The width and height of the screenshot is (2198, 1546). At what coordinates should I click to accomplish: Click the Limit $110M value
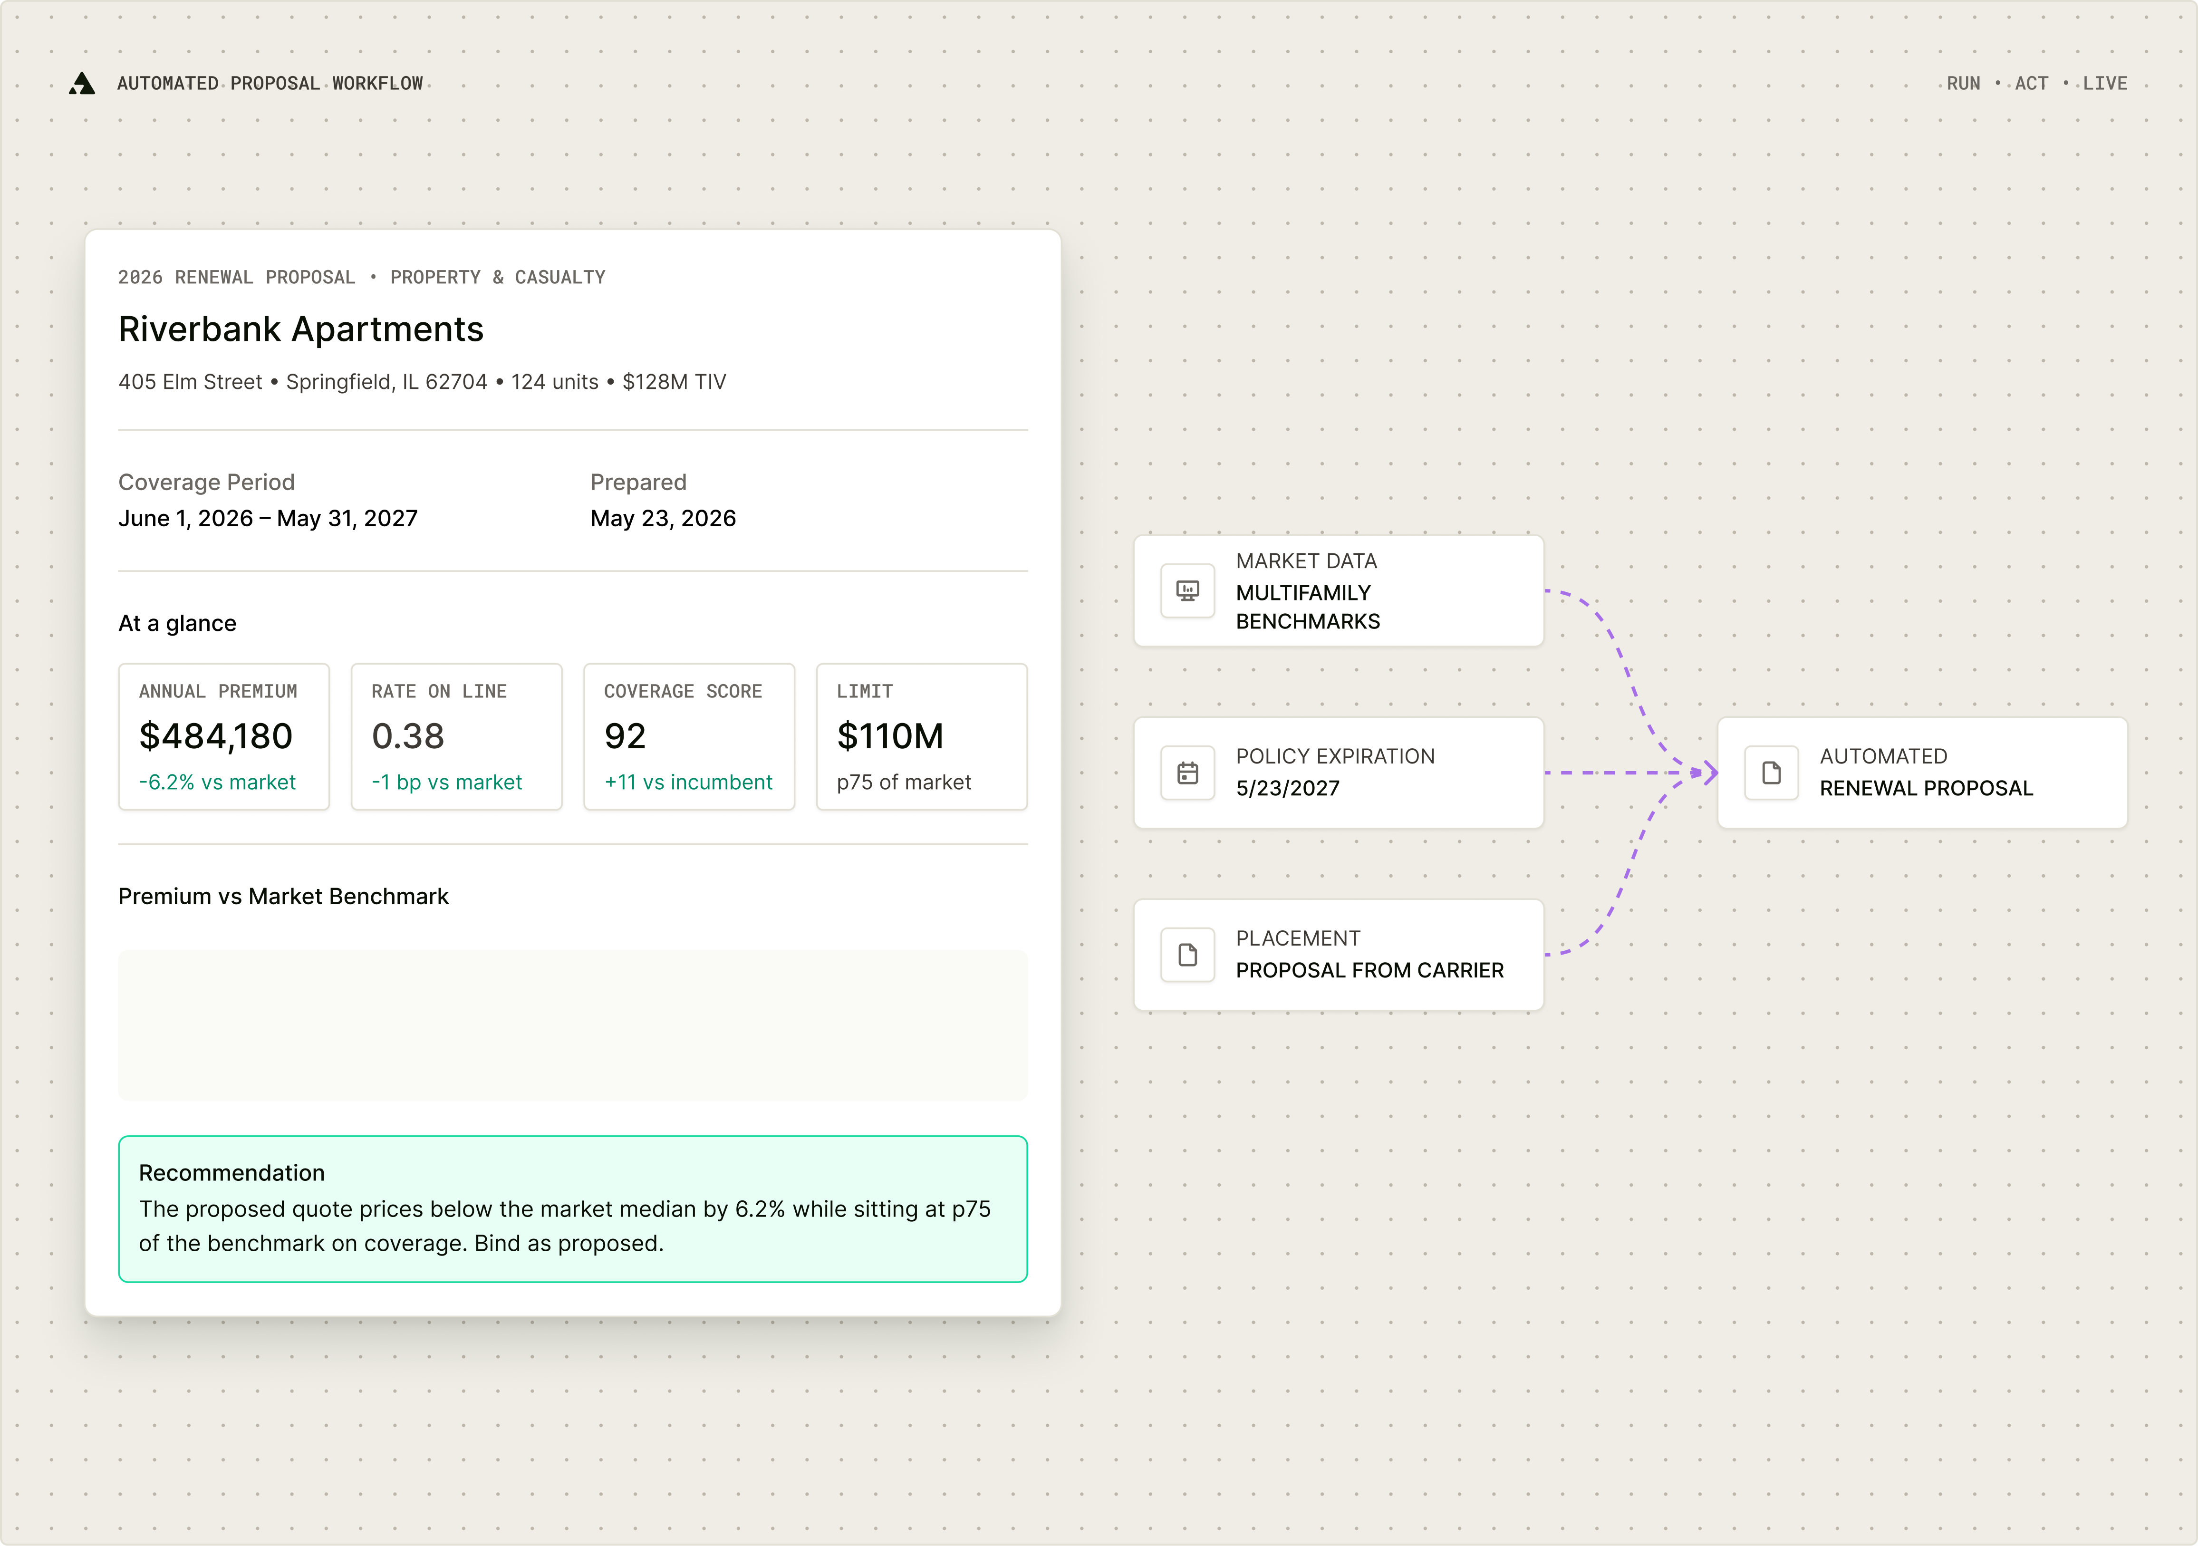tap(890, 736)
